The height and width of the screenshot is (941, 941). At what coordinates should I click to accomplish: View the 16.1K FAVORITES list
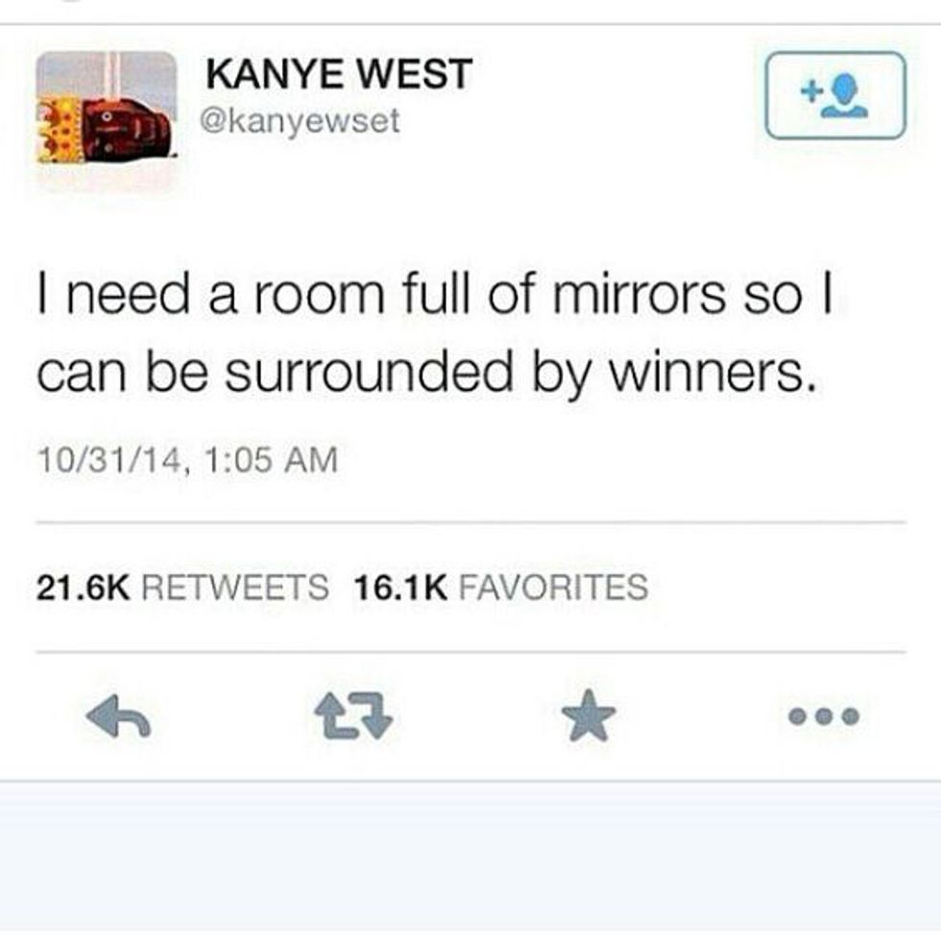pyautogui.click(x=501, y=587)
